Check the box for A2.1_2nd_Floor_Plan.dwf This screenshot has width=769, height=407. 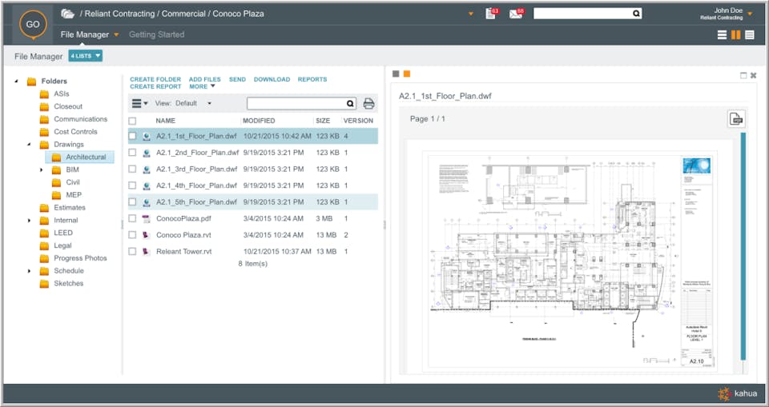133,153
